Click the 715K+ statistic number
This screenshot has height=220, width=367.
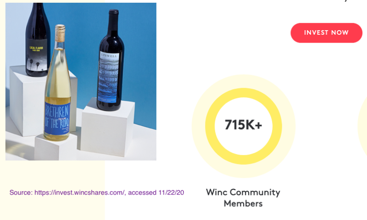[244, 125]
